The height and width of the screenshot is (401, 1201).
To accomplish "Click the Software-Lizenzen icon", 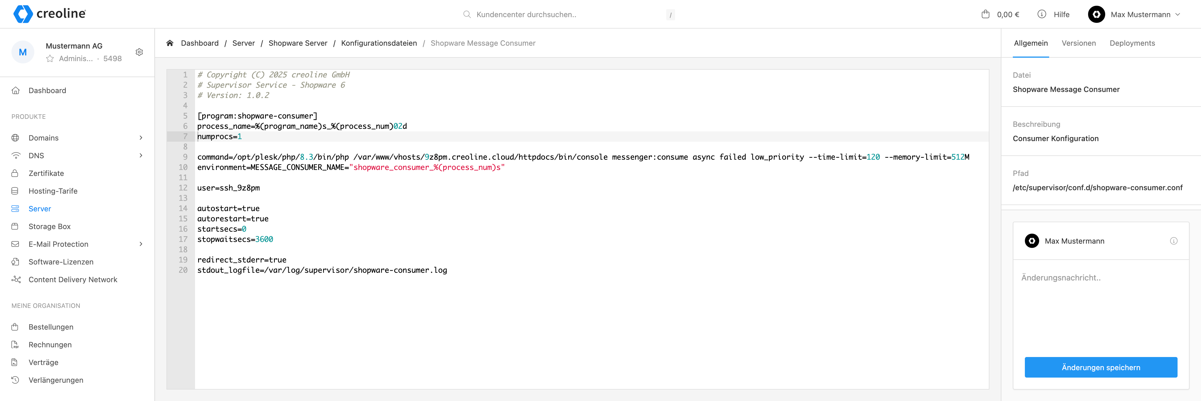I will click(15, 262).
